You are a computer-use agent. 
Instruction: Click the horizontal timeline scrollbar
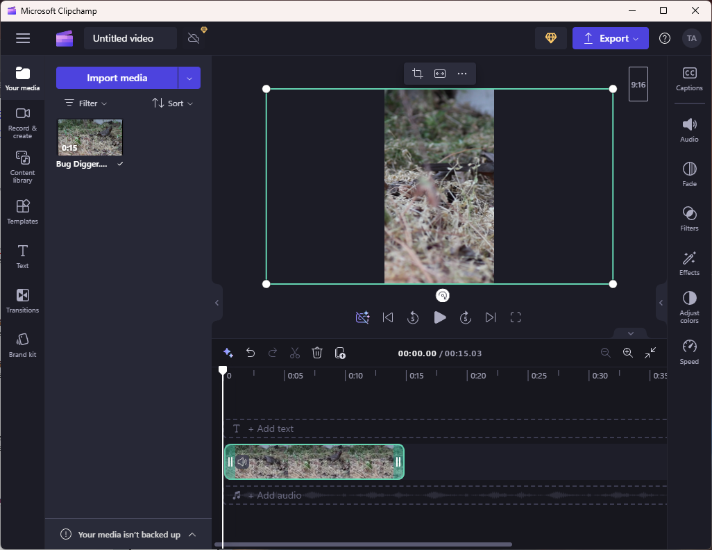click(363, 544)
